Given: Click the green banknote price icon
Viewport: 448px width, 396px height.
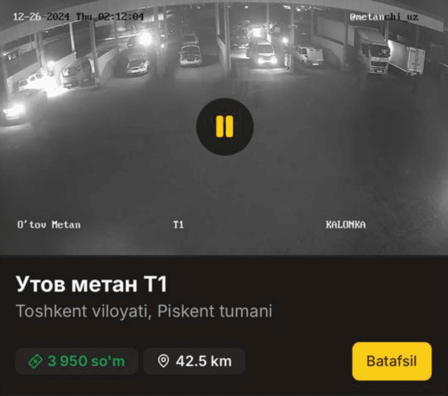Looking at the screenshot, I should coord(36,361).
